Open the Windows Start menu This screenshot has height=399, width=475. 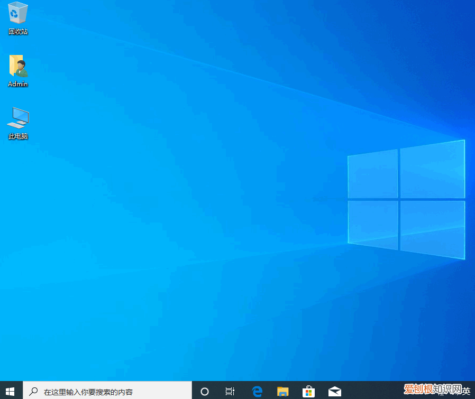point(11,391)
